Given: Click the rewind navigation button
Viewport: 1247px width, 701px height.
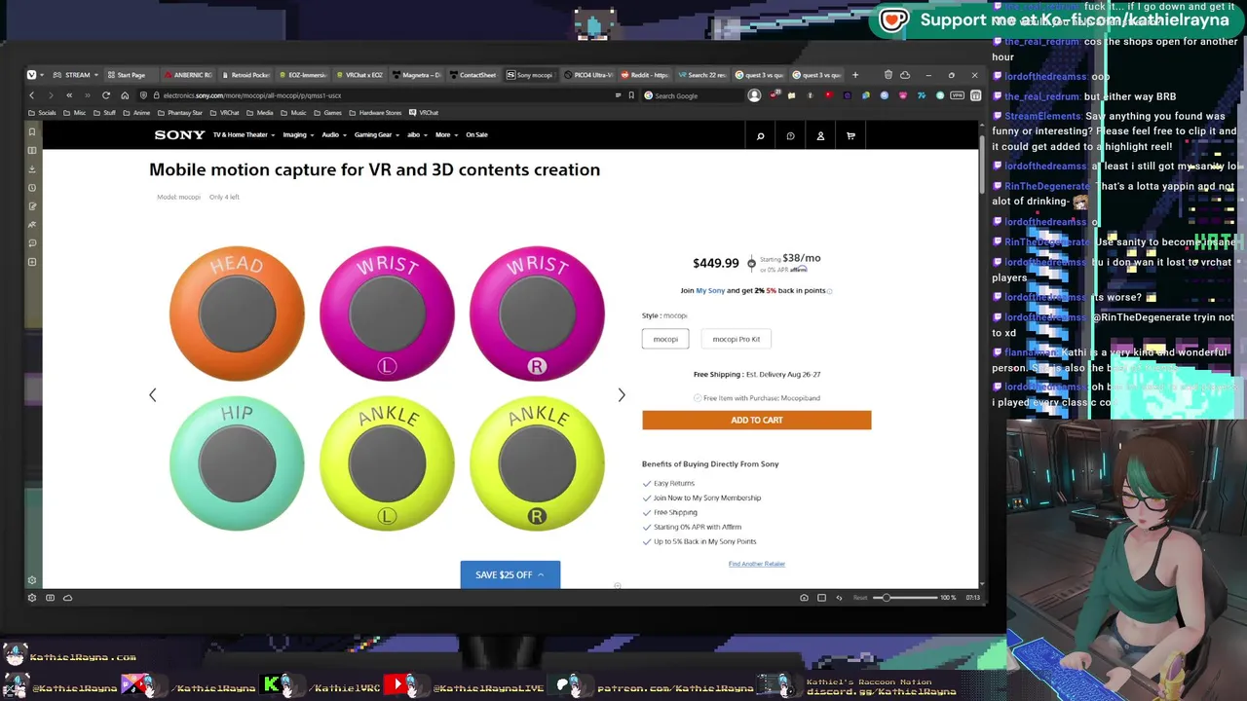Looking at the screenshot, I should tap(69, 95).
